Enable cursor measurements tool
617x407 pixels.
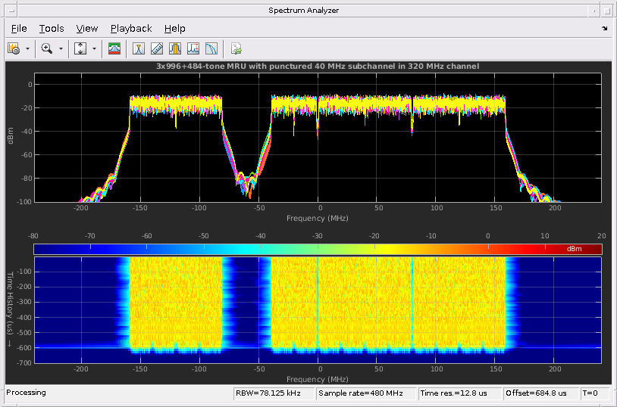(139, 48)
